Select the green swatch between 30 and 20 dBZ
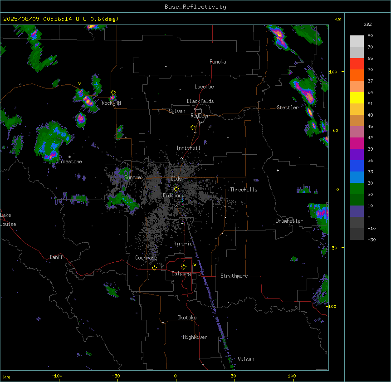The height and width of the screenshot is (382, 391). coord(357,189)
